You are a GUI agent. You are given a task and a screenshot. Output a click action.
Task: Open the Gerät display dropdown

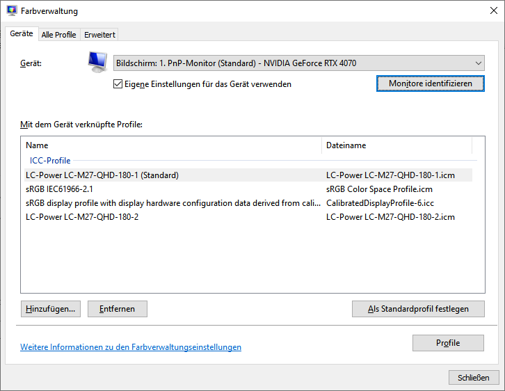point(298,63)
